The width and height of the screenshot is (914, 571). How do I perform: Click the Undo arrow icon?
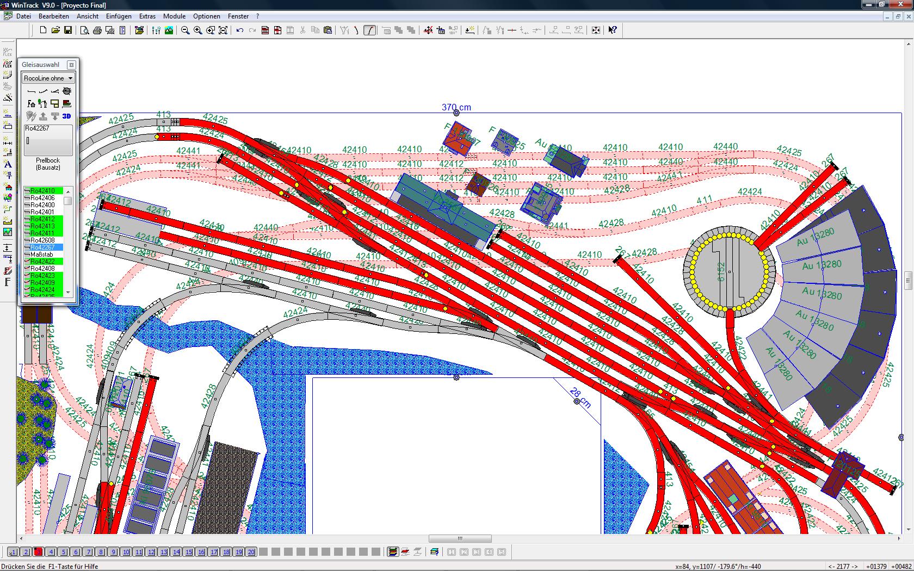point(239,30)
